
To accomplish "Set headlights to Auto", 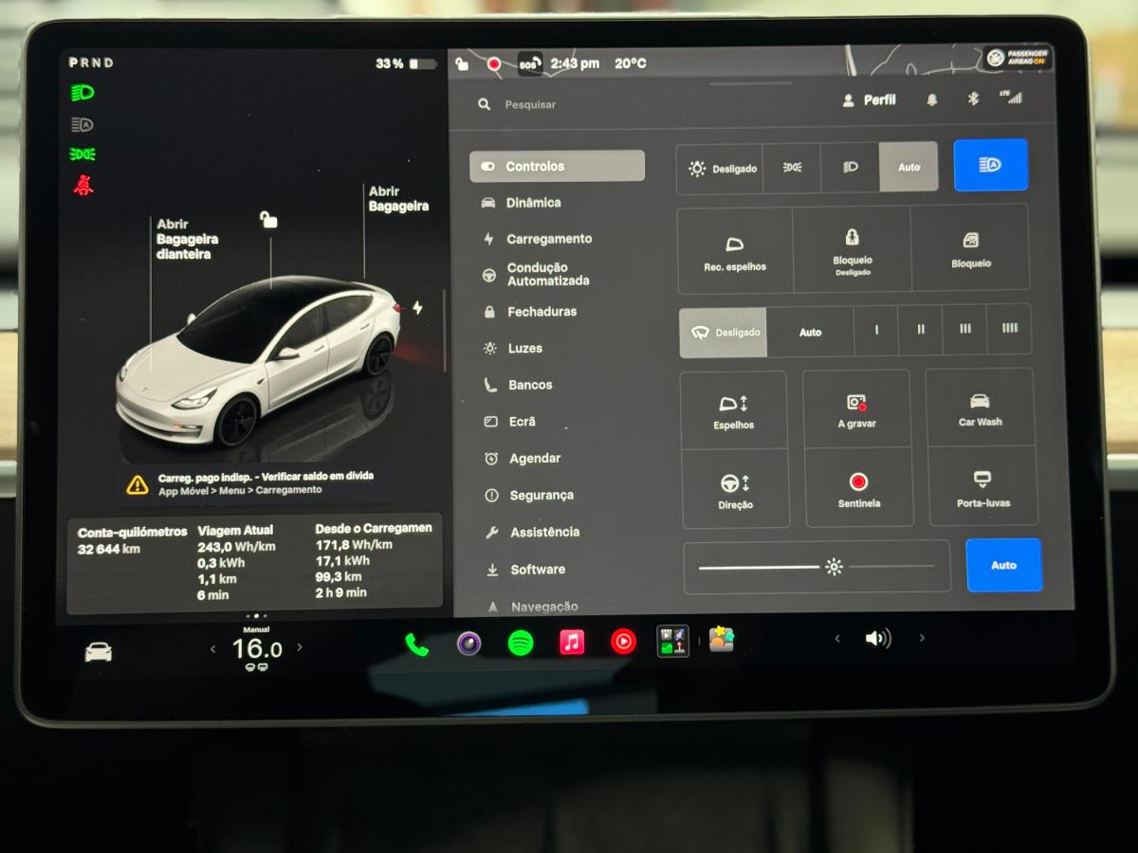I will pos(909,167).
